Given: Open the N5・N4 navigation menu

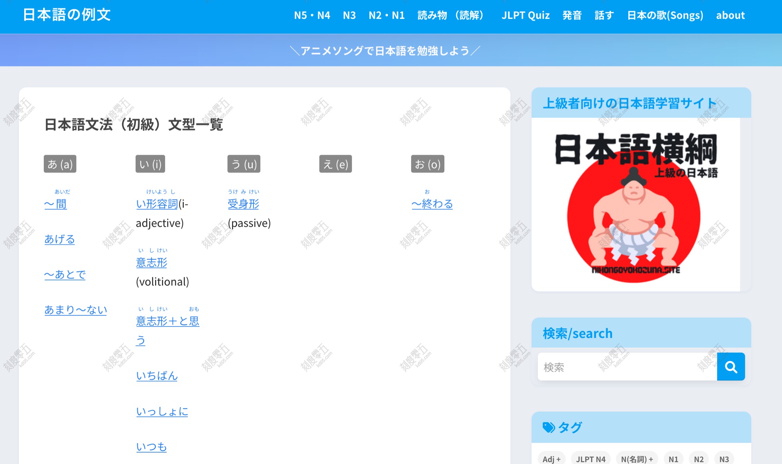Looking at the screenshot, I should coord(312,15).
